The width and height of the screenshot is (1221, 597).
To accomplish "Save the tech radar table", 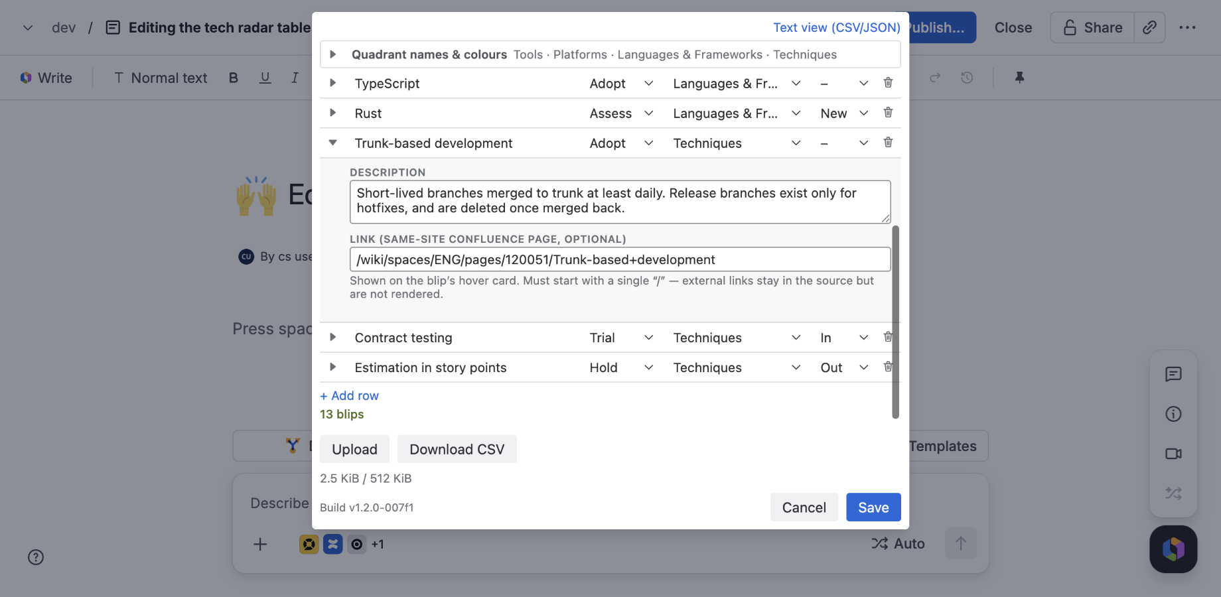I will (x=873, y=507).
